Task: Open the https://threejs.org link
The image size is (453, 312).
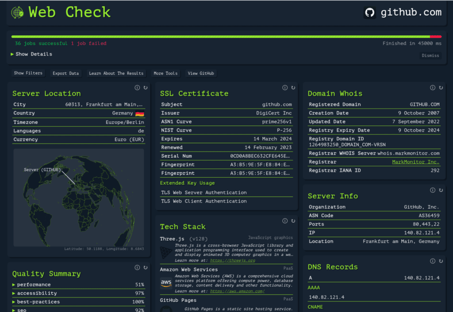Action: [x=233, y=260]
